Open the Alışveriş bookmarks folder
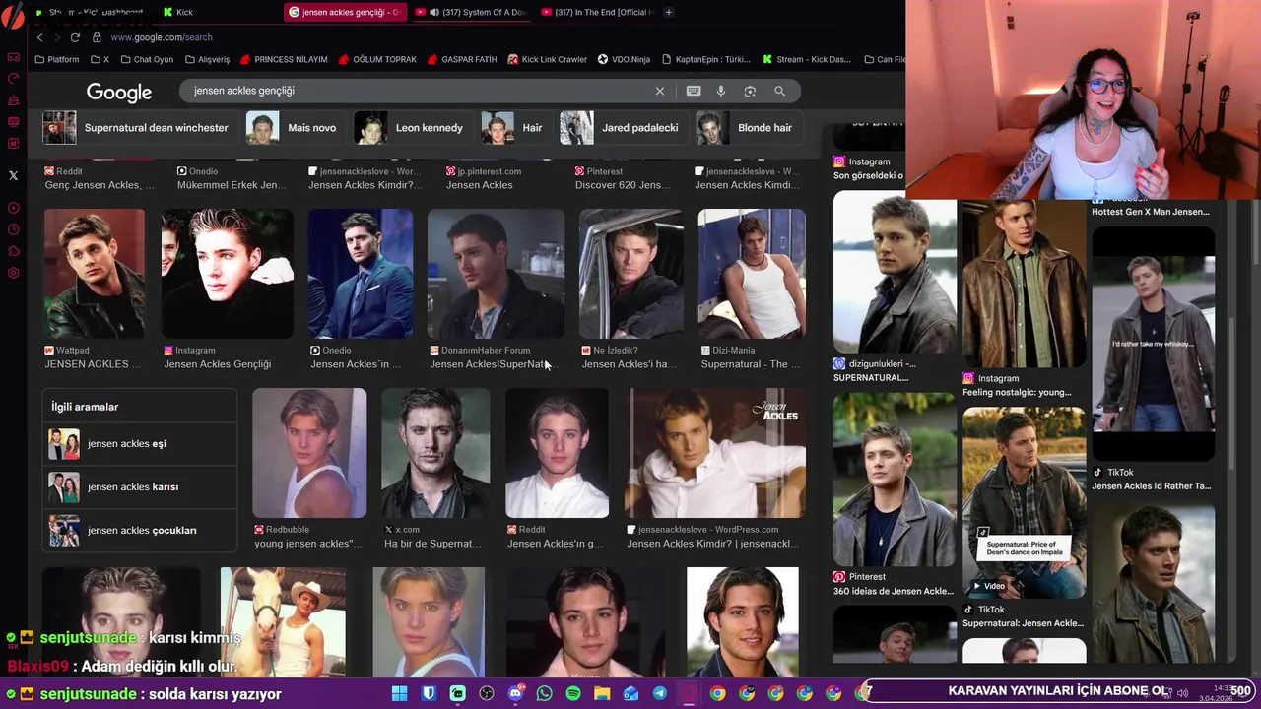 pyautogui.click(x=206, y=59)
